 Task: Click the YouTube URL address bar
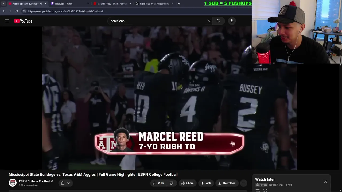click(x=136, y=11)
